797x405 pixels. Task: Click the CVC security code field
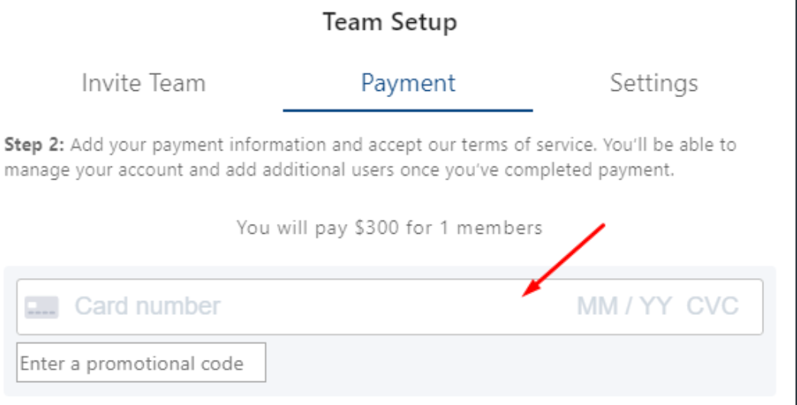[x=713, y=306]
